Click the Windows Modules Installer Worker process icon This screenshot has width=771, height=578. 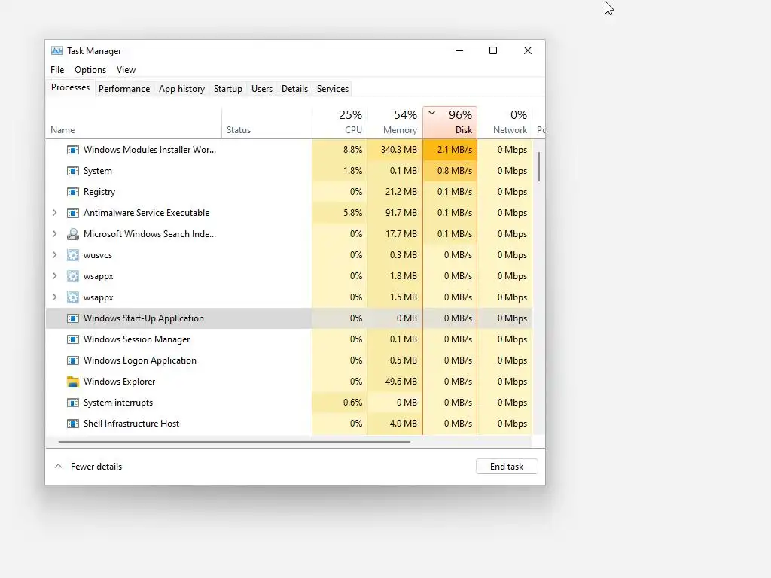pos(73,150)
